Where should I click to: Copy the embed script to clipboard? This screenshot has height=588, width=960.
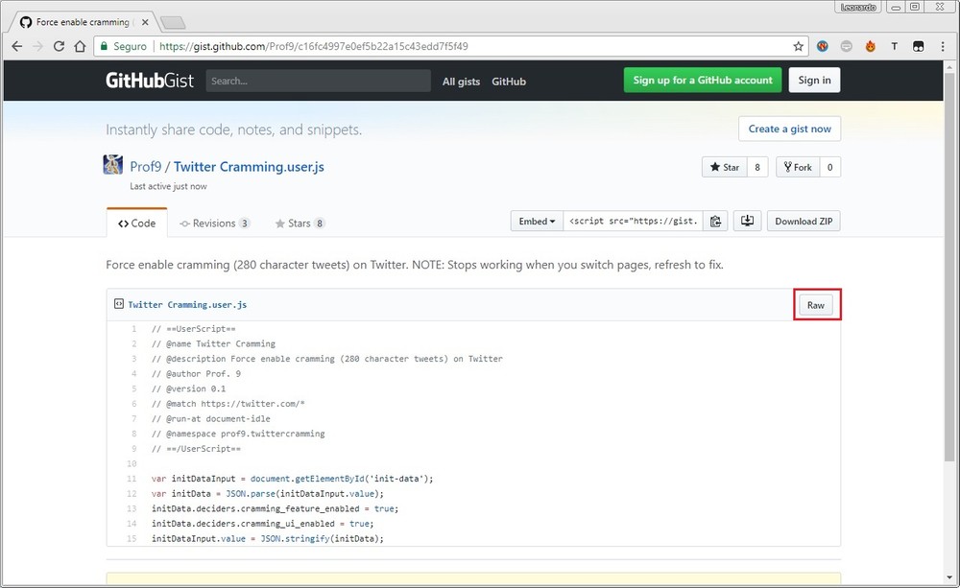[715, 222]
